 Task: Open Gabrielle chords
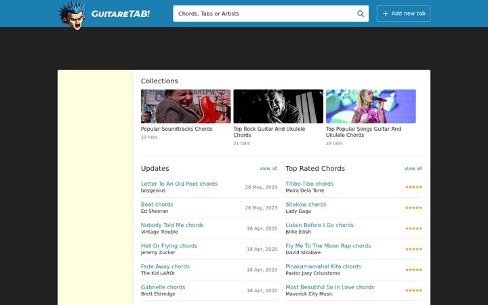[x=163, y=287]
